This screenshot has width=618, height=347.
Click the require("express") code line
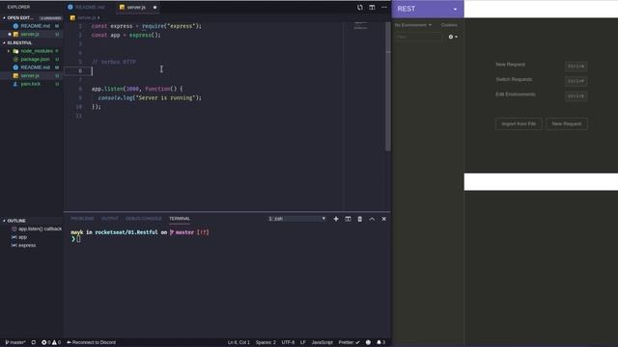click(147, 26)
